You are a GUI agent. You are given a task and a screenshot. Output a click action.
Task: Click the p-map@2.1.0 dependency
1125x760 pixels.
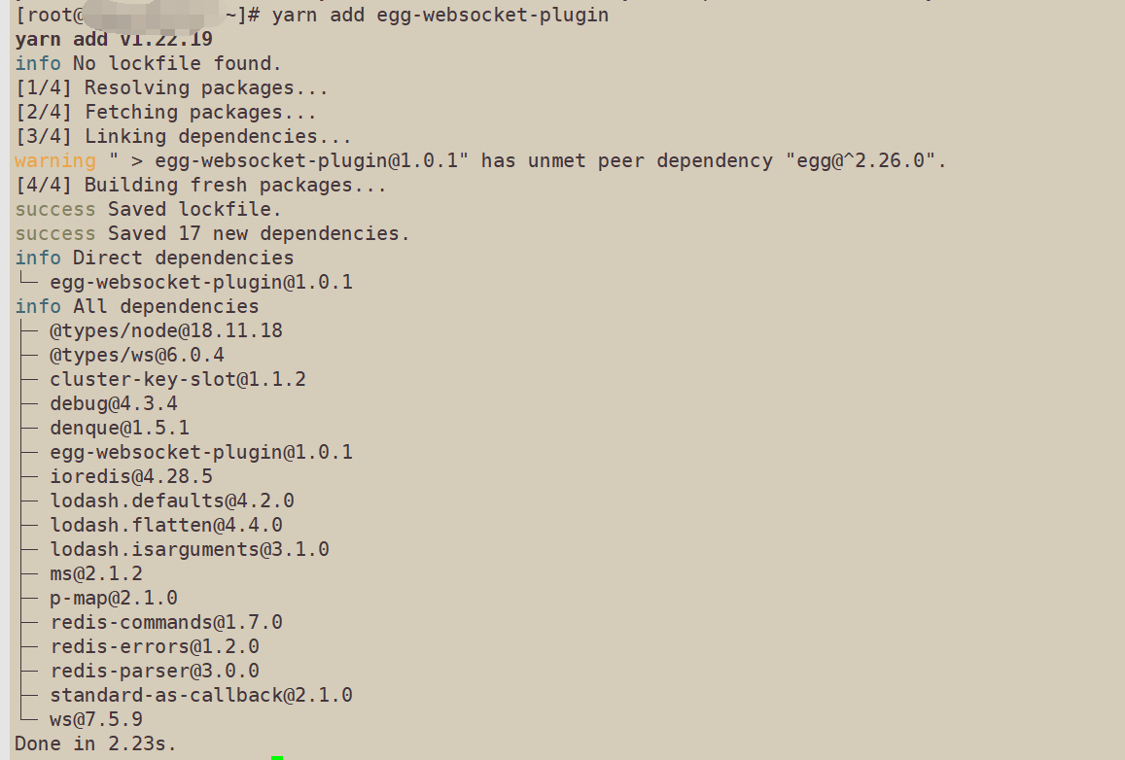click(114, 598)
